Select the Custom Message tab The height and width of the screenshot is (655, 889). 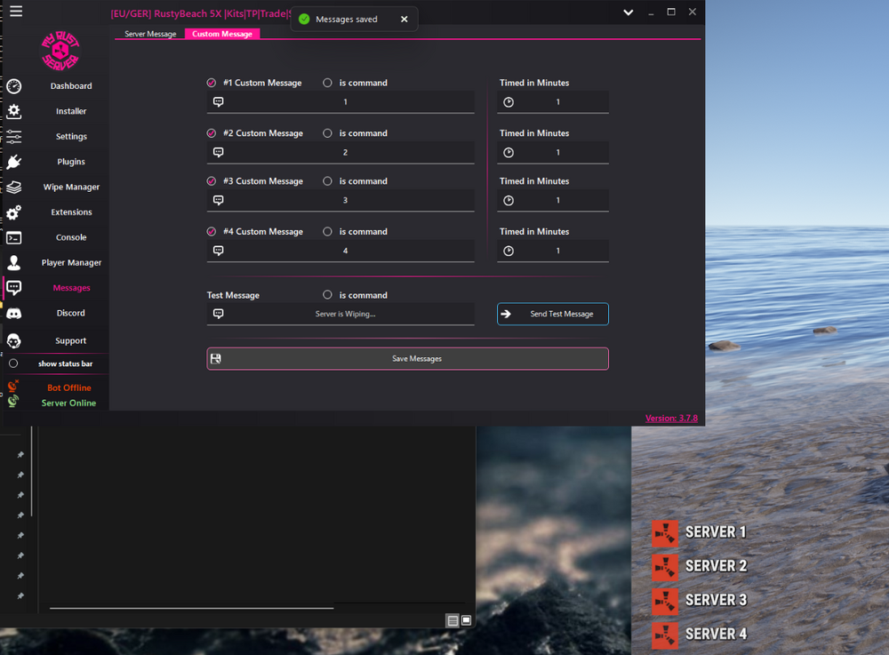pos(222,34)
